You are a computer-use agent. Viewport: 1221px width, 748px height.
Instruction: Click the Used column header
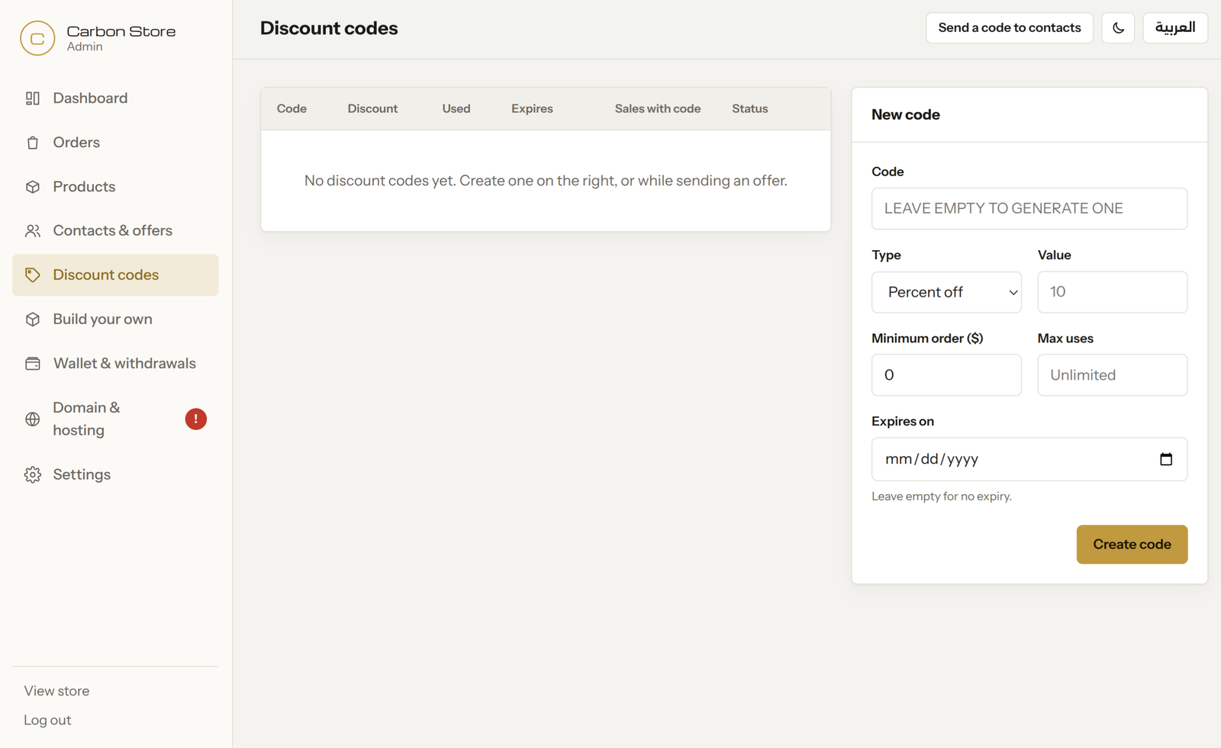pos(456,109)
